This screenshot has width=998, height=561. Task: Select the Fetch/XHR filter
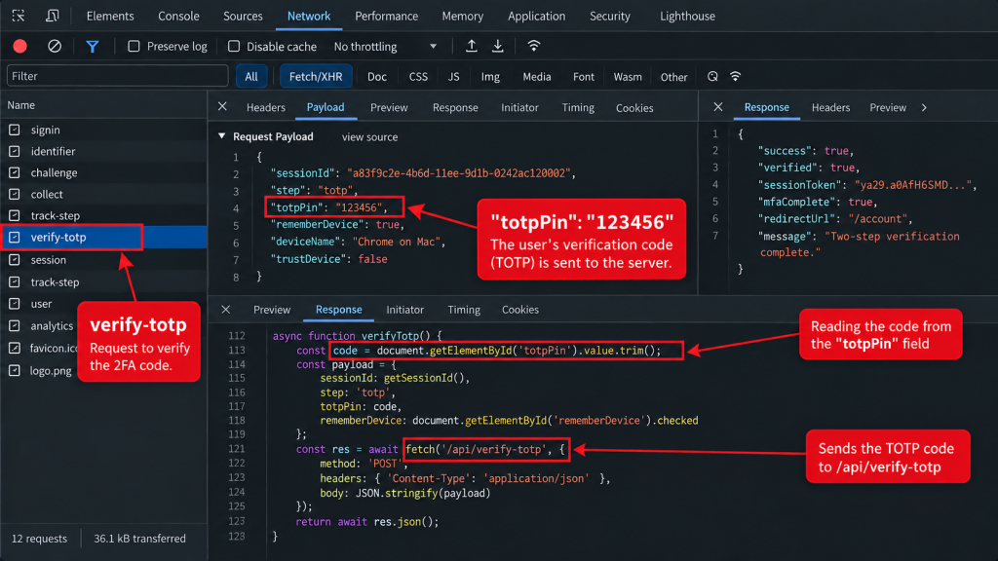[316, 76]
